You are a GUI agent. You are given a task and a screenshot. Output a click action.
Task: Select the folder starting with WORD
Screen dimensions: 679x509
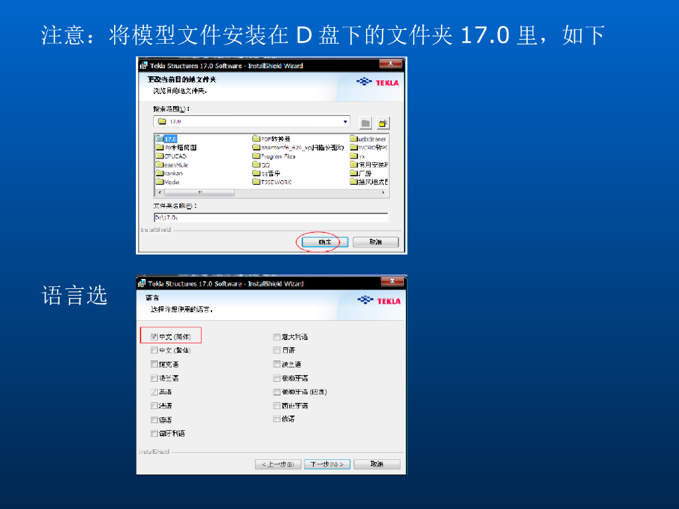pos(369,148)
